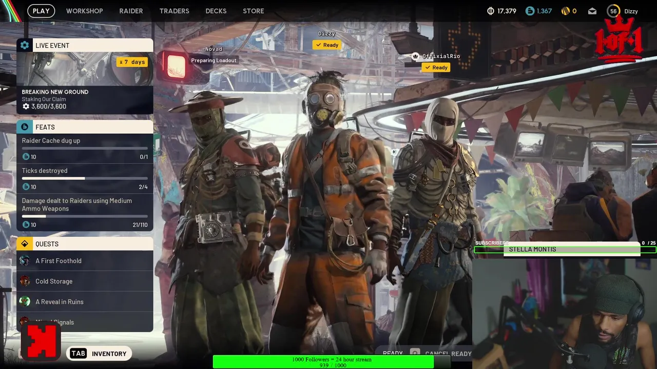Screen dimensions: 657x369
Task: Click the Stella Montis subscriber bar
Action: pyautogui.click(x=565, y=250)
